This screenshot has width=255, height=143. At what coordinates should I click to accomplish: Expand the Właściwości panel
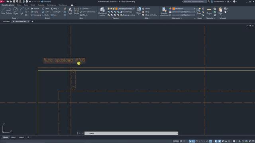(x=177, y=18)
